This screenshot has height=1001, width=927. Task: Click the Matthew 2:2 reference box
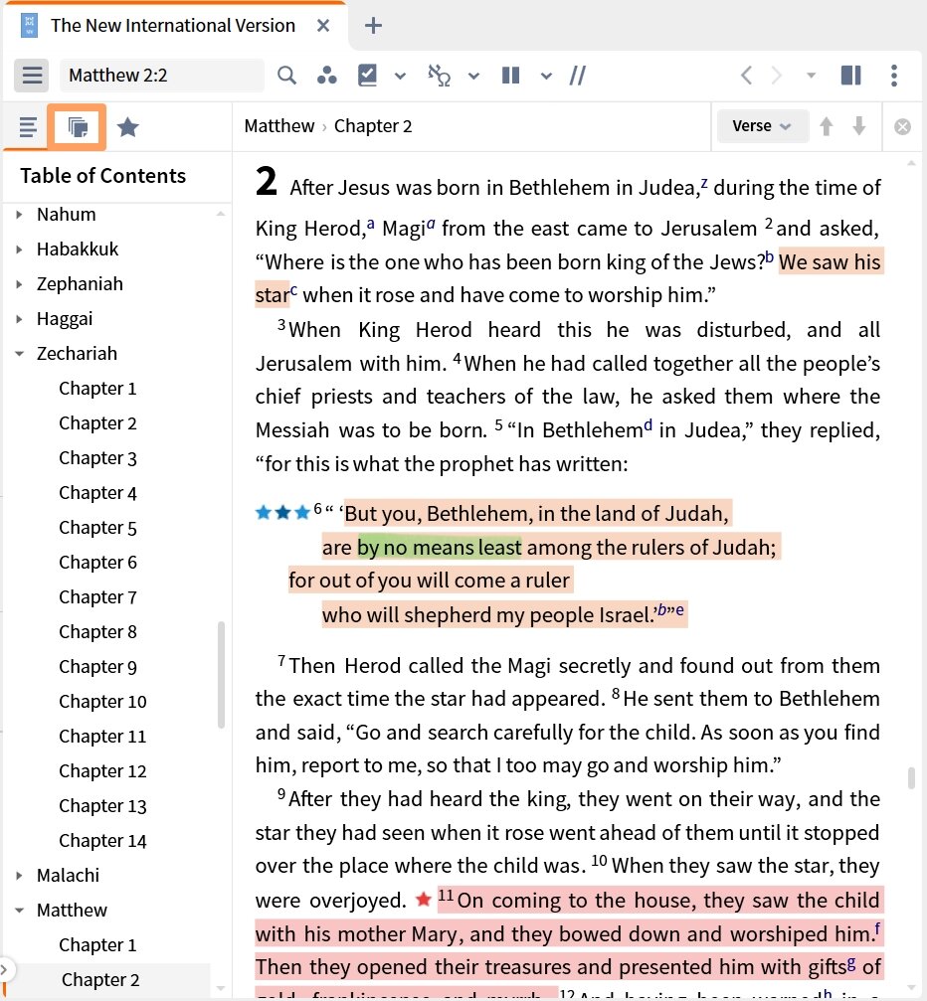point(162,76)
